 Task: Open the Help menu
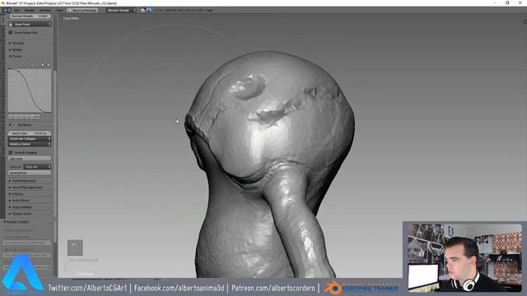tap(59, 11)
